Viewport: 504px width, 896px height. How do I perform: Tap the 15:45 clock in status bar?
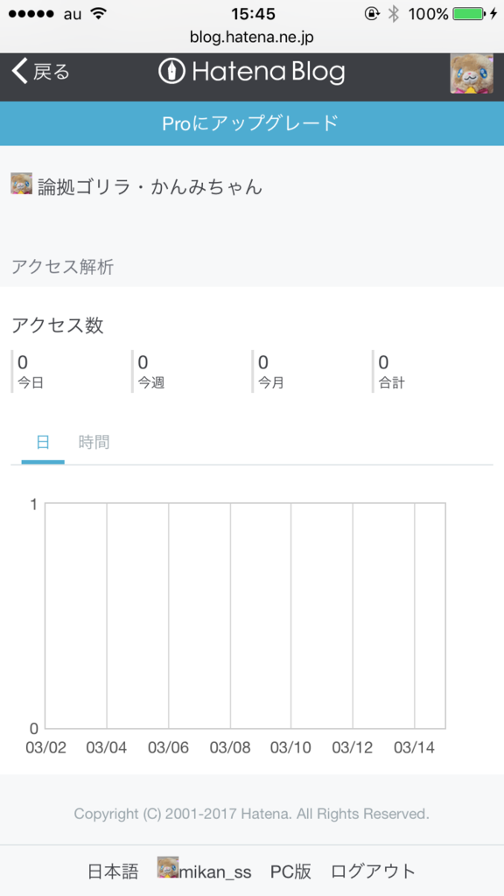coord(253,14)
